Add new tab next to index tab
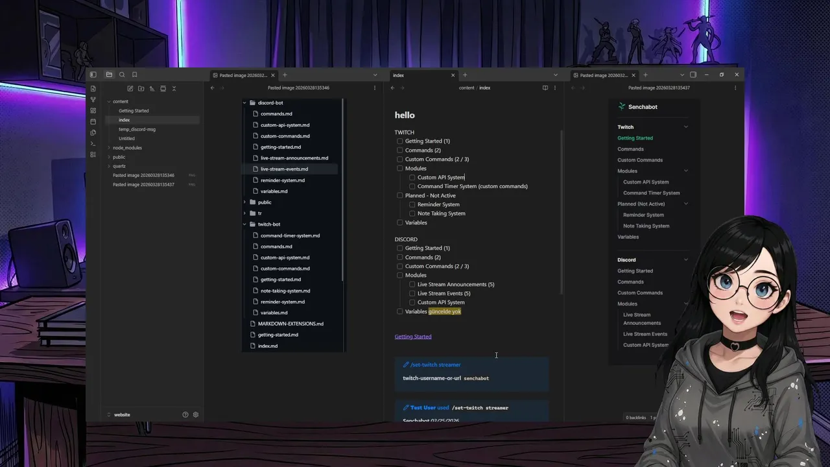 tap(465, 75)
